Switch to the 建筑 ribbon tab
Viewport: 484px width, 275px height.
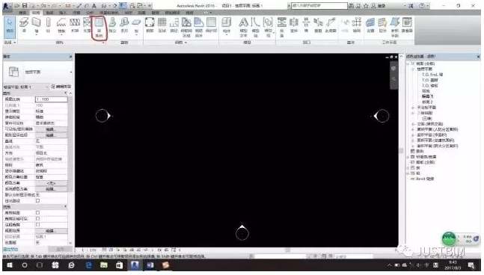pyautogui.click(x=22, y=13)
